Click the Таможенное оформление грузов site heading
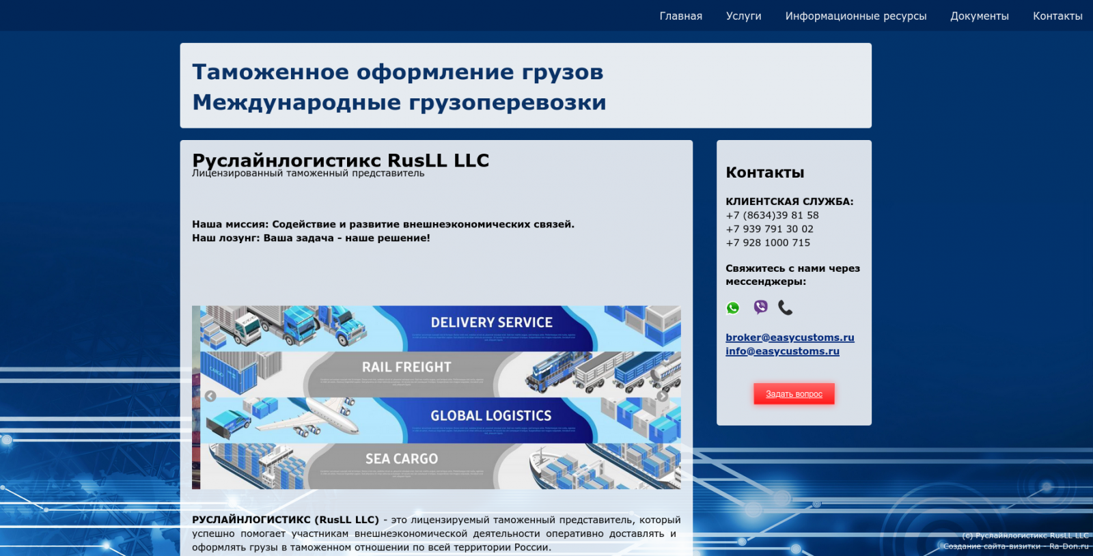1093x556 pixels. coord(398,72)
